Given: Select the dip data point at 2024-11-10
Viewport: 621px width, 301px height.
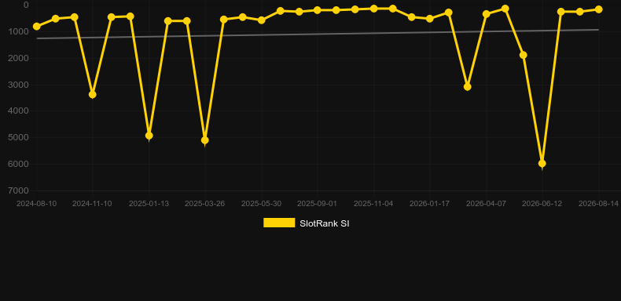Looking at the screenshot, I should [x=93, y=94].
